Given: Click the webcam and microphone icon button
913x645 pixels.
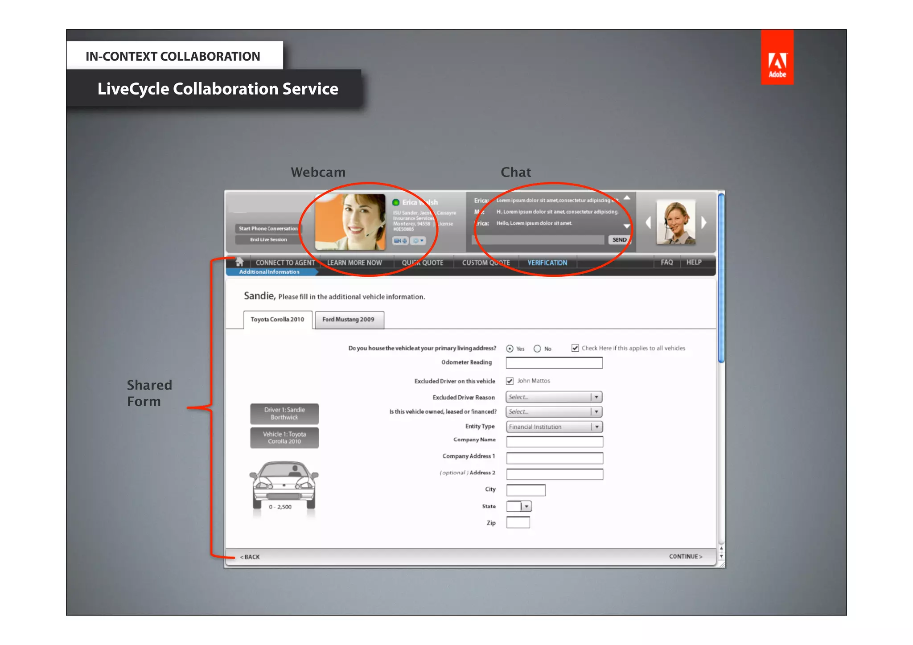Looking at the screenshot, I should coord(400,241).
